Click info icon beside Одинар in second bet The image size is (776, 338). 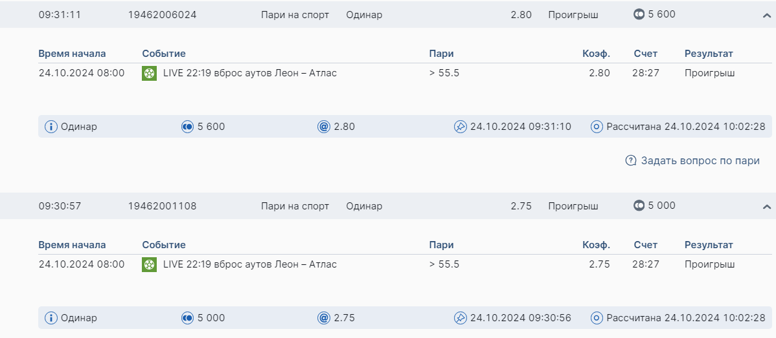51,318
